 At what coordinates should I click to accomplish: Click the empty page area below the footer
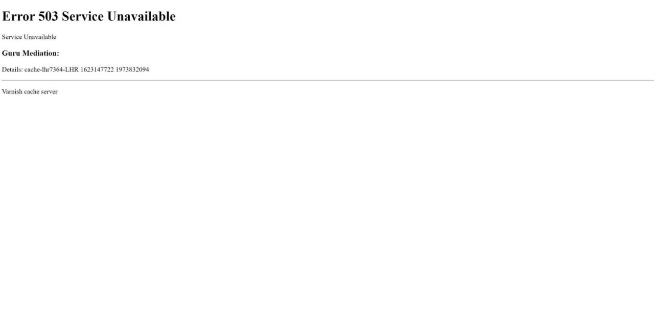[327, 215]
